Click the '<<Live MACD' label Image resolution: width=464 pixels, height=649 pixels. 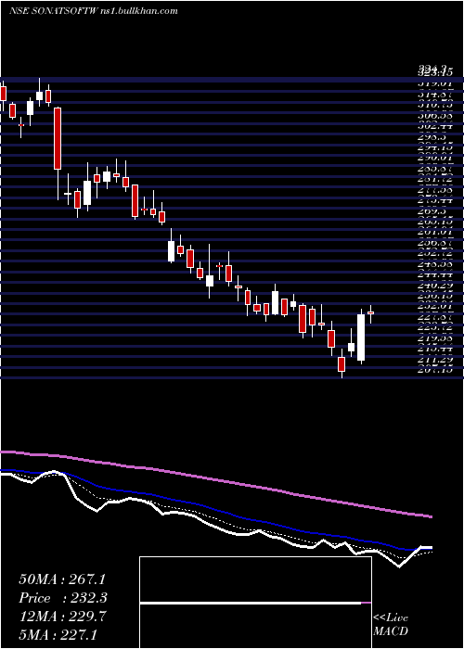(391, 625)
